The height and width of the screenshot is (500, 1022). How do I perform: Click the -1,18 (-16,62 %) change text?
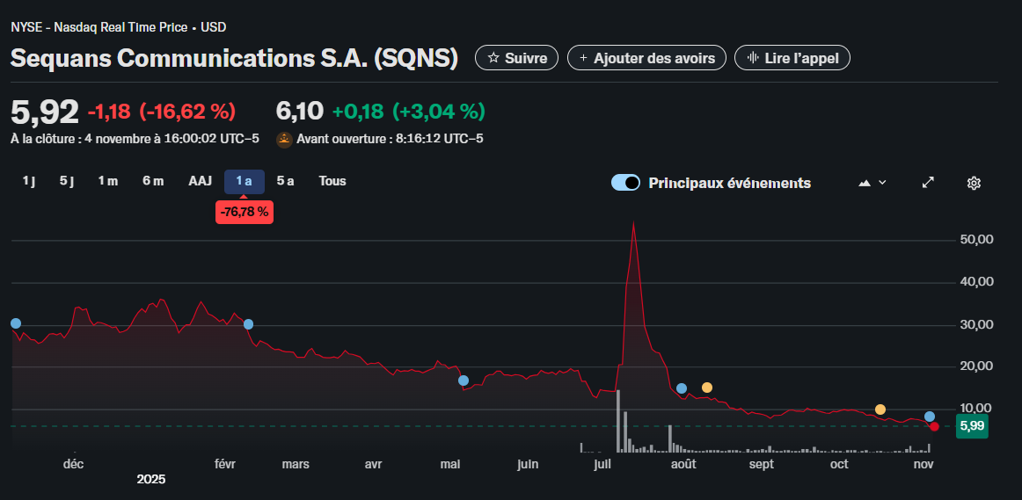click(x=161, y=112)
